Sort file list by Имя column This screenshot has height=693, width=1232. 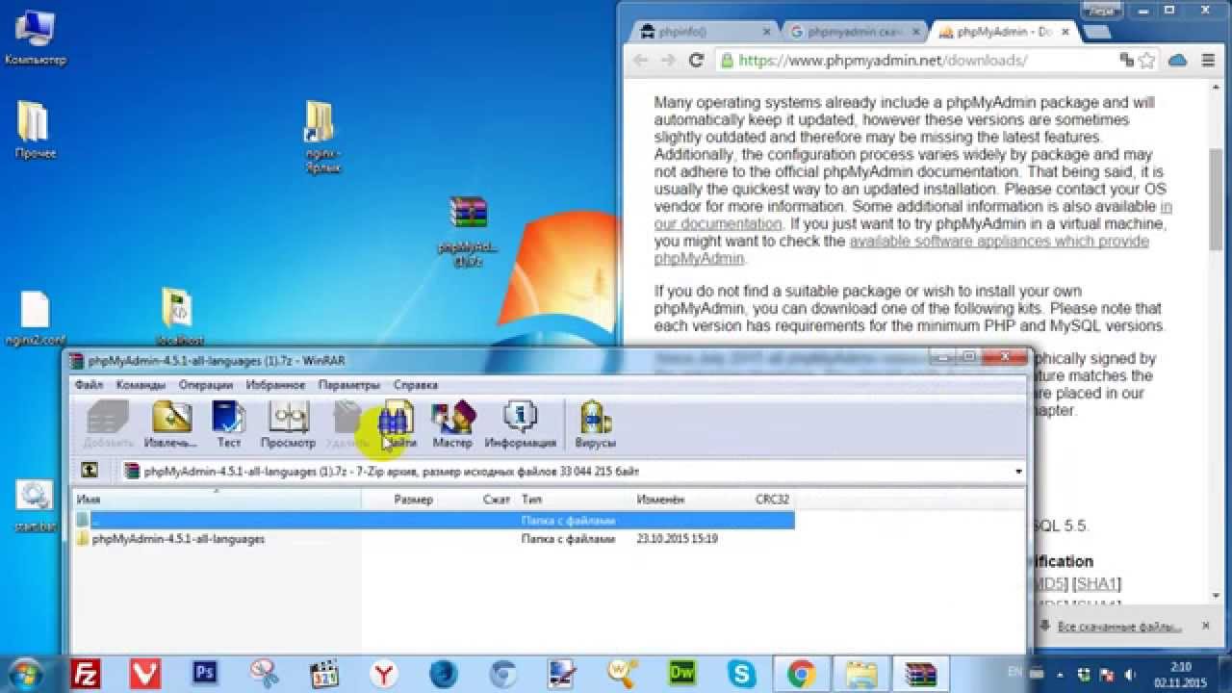tap(218, 500)
